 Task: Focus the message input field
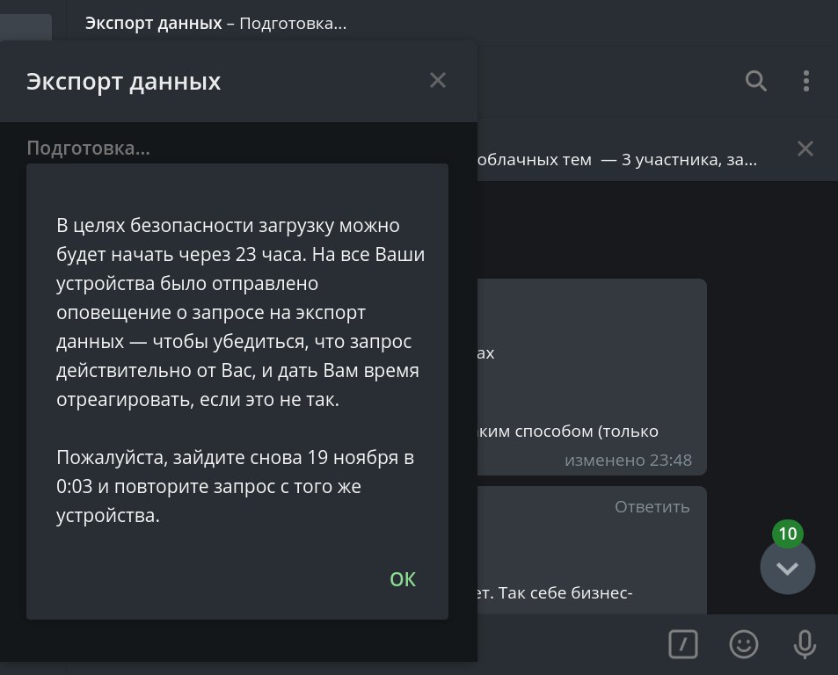[x=567, y=644]
